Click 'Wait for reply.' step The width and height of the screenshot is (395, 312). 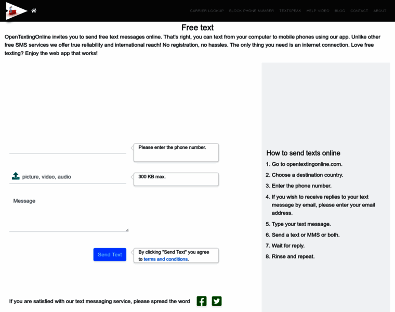tap(288, 246)
